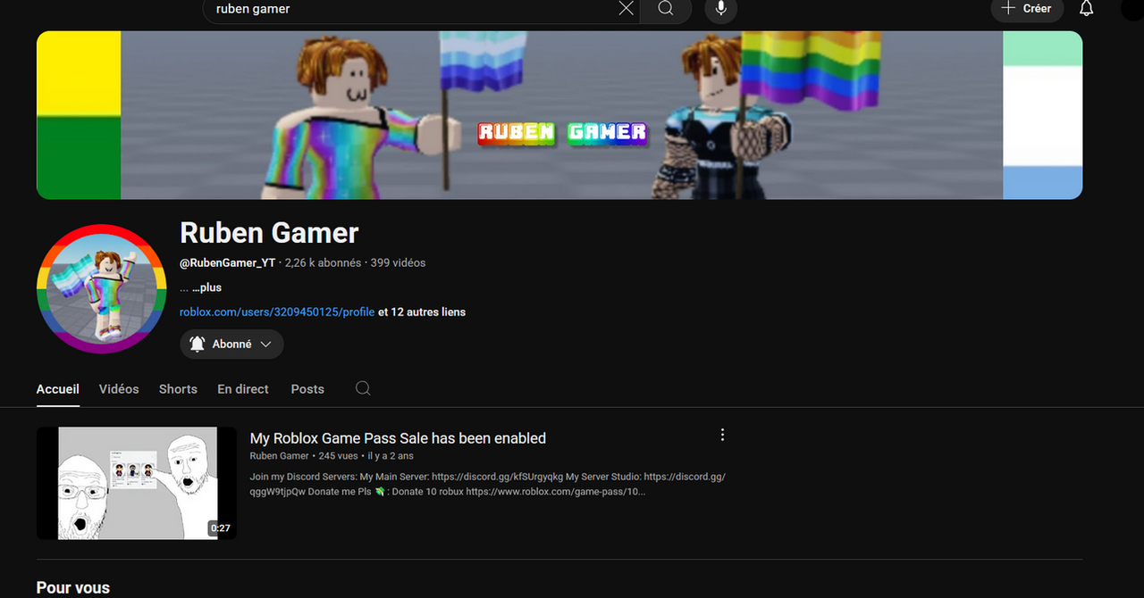This screenshot has height=598, width=1144.
Task: Show 'et 12 autres liens'
Action: (422, 311)
